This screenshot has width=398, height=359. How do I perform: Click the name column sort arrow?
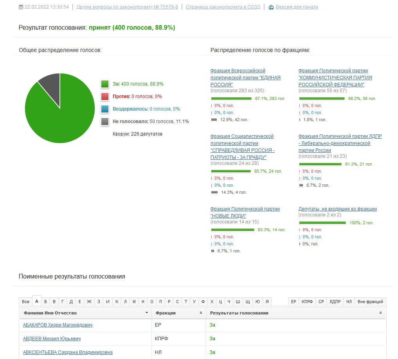coord(147,313)
